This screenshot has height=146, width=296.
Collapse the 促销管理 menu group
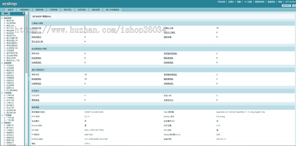pyautogui.click(x=2, y=63)
